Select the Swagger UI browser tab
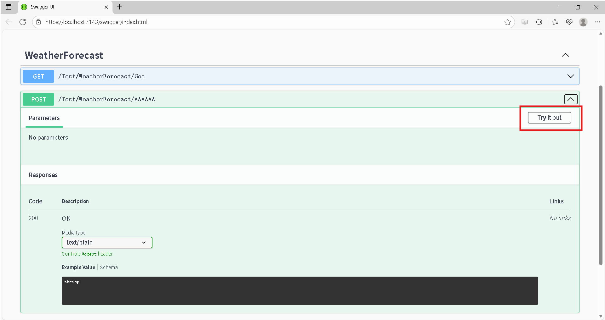 tap(65, 7)
